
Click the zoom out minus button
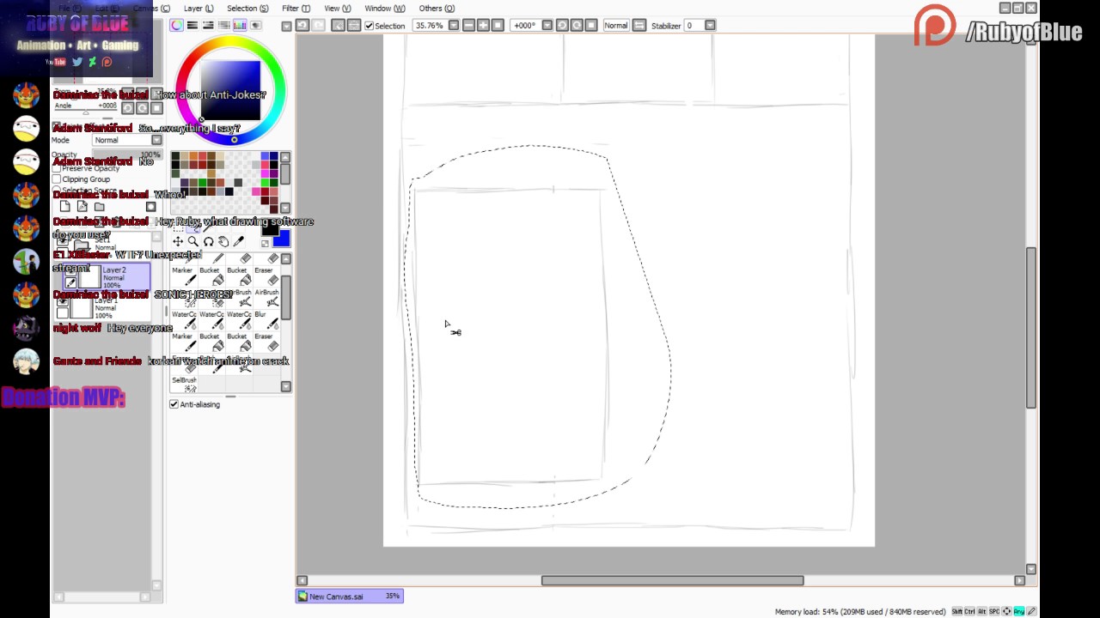coord(469,26)
